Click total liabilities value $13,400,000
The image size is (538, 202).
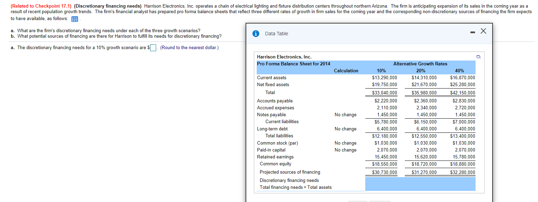(463, 136)
